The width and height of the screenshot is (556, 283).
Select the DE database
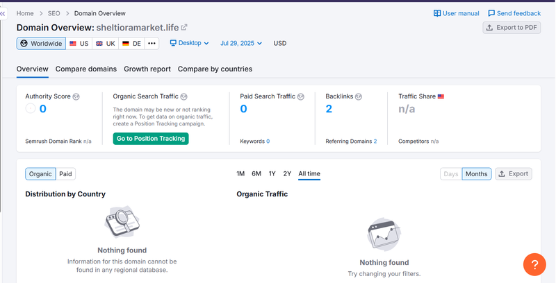coord(131,44)
